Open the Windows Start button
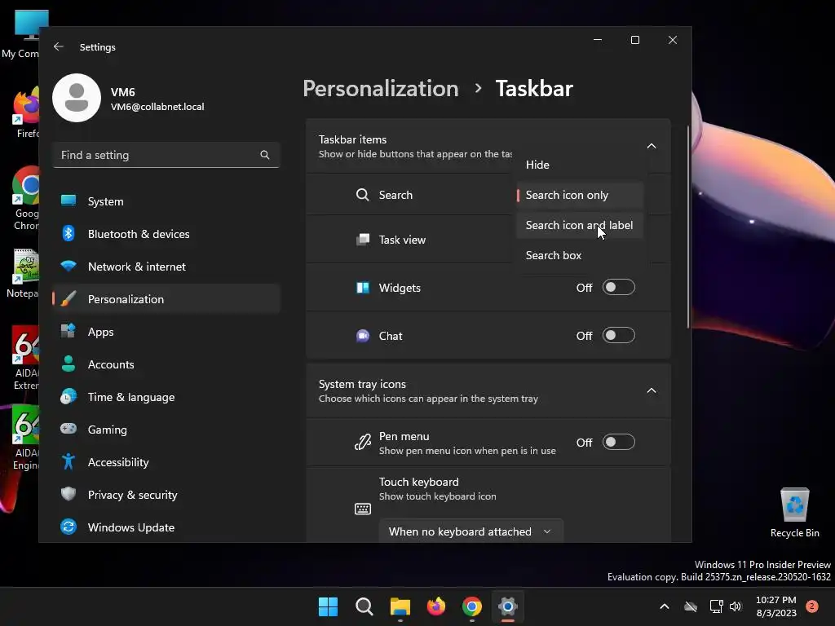The height and width of the screenshot is (626, 835). (328, 606)
